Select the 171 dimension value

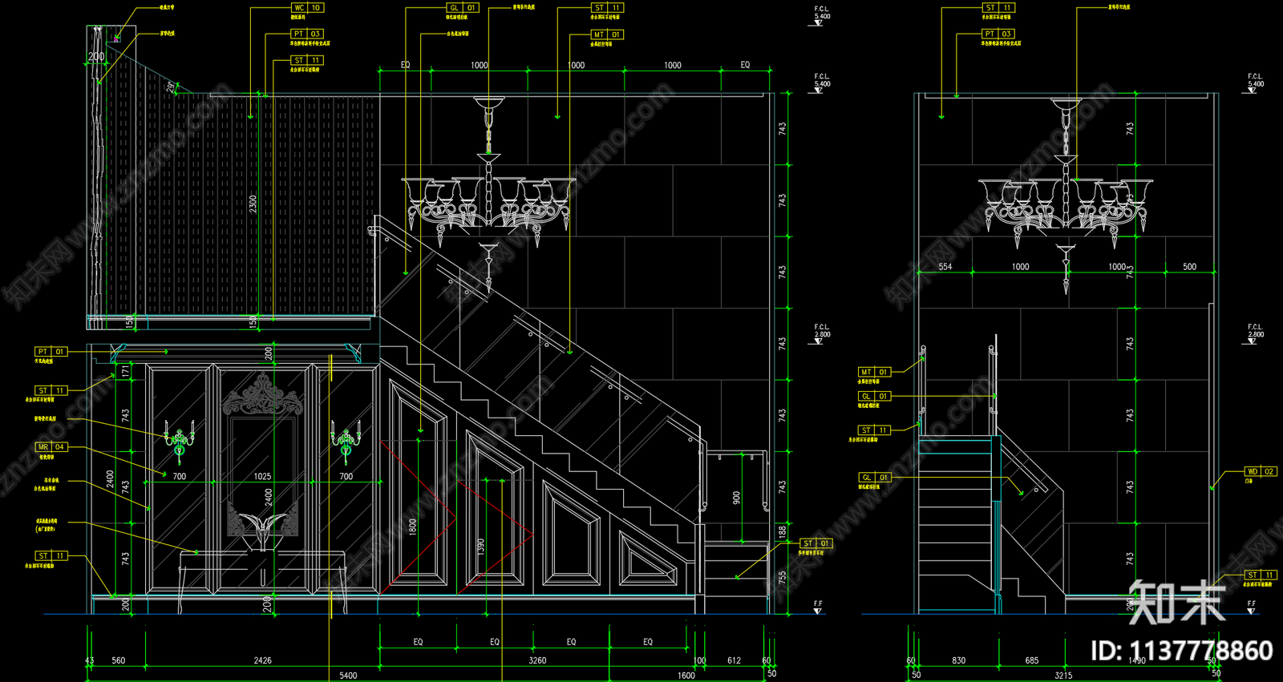(x=125, y=371)
